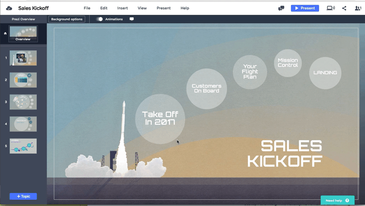Add a new topic with + Topic
This screenshot has width=365, height=206.
click(23, 196)
